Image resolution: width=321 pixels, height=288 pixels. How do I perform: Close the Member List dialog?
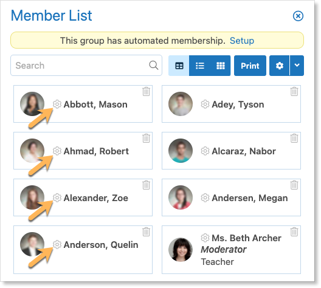[x=298, y=16]
